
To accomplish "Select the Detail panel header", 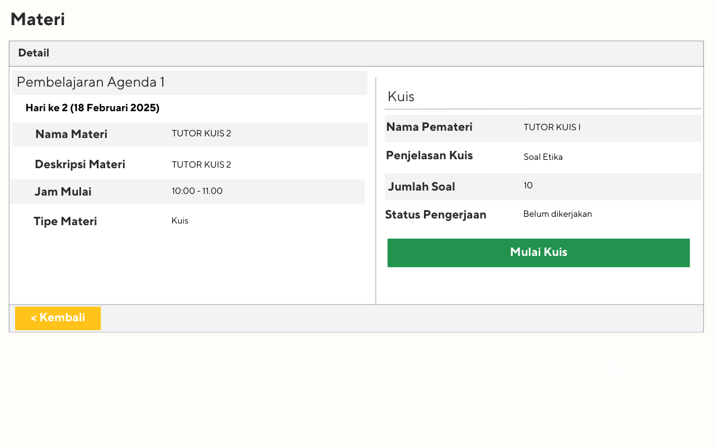I will tap(34, 53).
